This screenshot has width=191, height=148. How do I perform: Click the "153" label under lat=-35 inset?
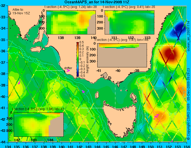pyautogui.click(x=147, y=38)
